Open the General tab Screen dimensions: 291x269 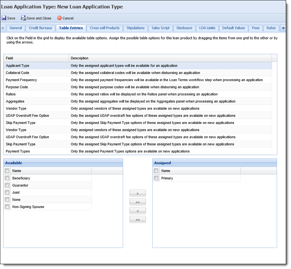point(16,28)
